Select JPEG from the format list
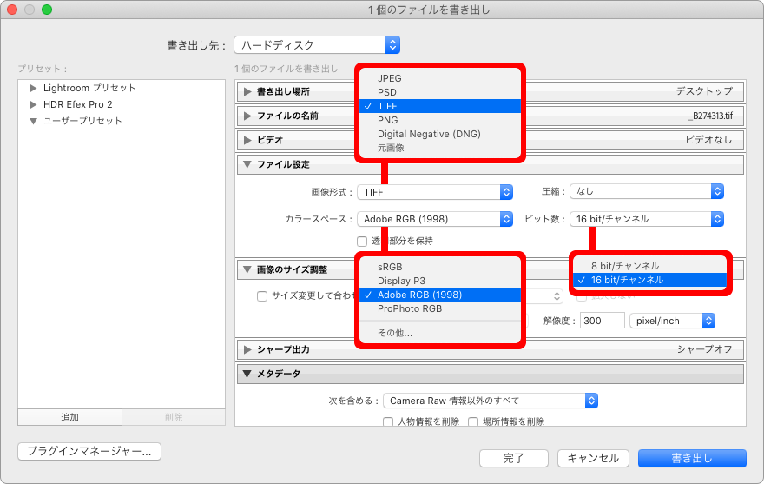Image resolution: width=764 pixels, height=484 pixels. pyautogui.click(x=390, y=78)
